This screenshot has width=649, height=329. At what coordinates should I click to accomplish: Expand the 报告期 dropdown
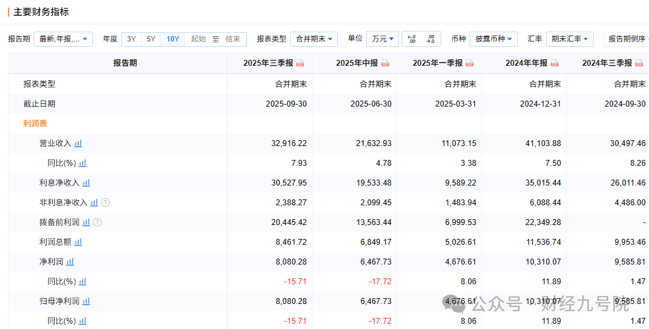pyautogui.click(x=63, y=39)
